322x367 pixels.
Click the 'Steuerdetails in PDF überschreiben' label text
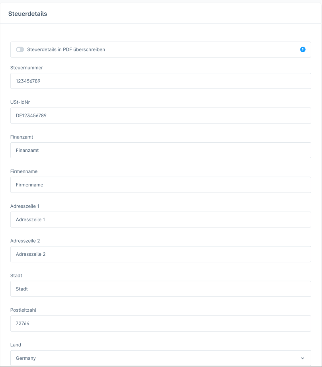click(66, 49)
